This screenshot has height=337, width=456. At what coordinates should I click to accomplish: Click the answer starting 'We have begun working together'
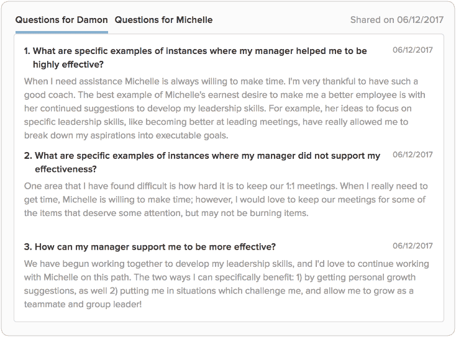[x=227, y=284]
